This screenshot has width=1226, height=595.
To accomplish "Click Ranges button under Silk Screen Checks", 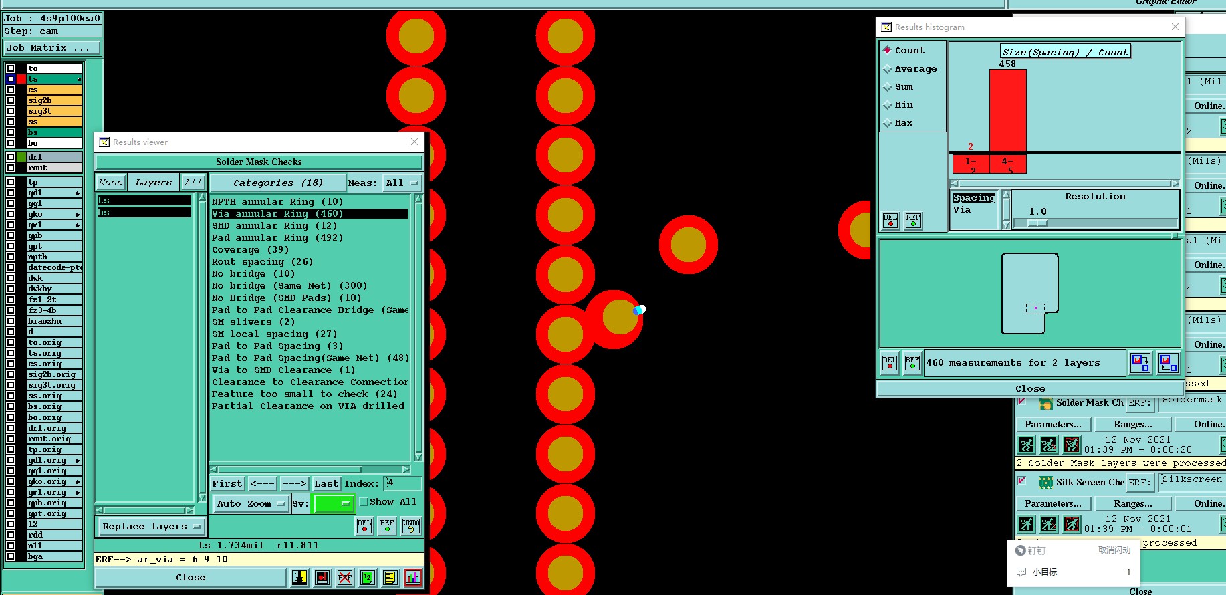I will tap(1132, 503).
